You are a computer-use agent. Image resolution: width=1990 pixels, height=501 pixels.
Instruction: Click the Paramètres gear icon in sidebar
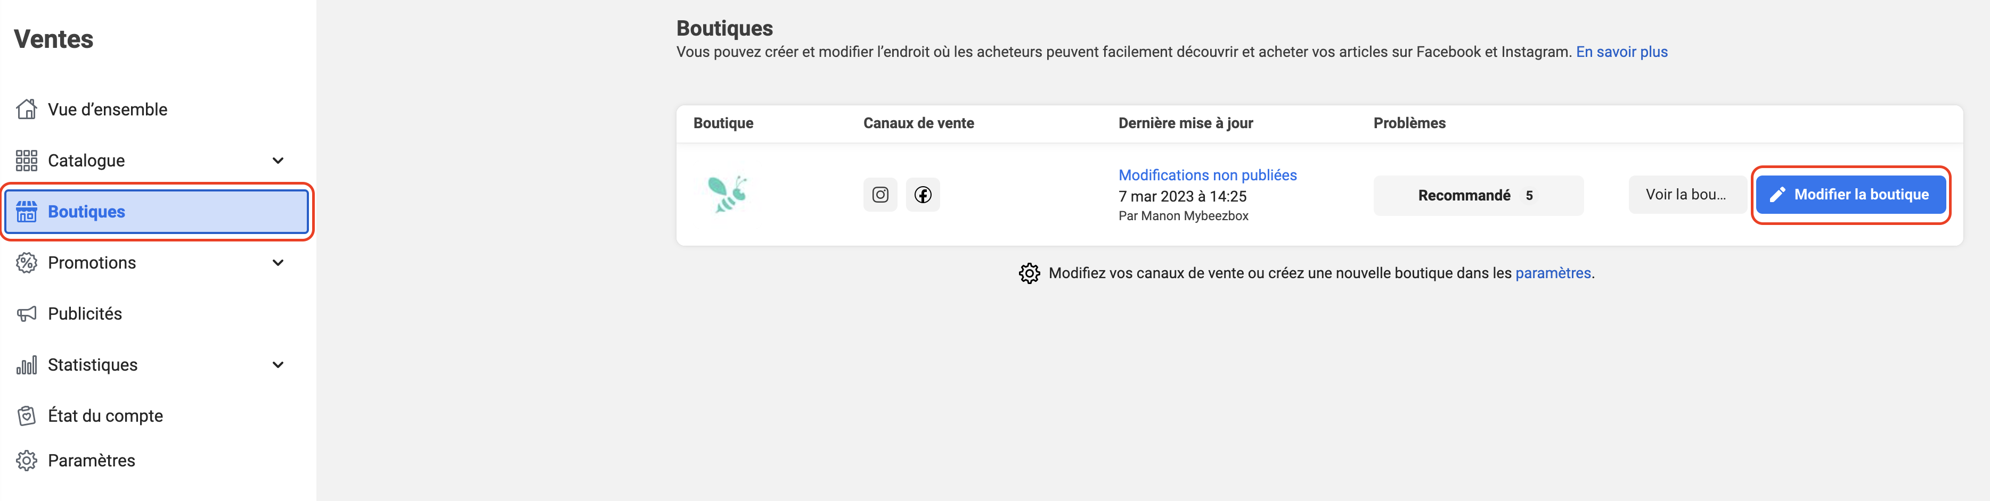coord(26,461)
